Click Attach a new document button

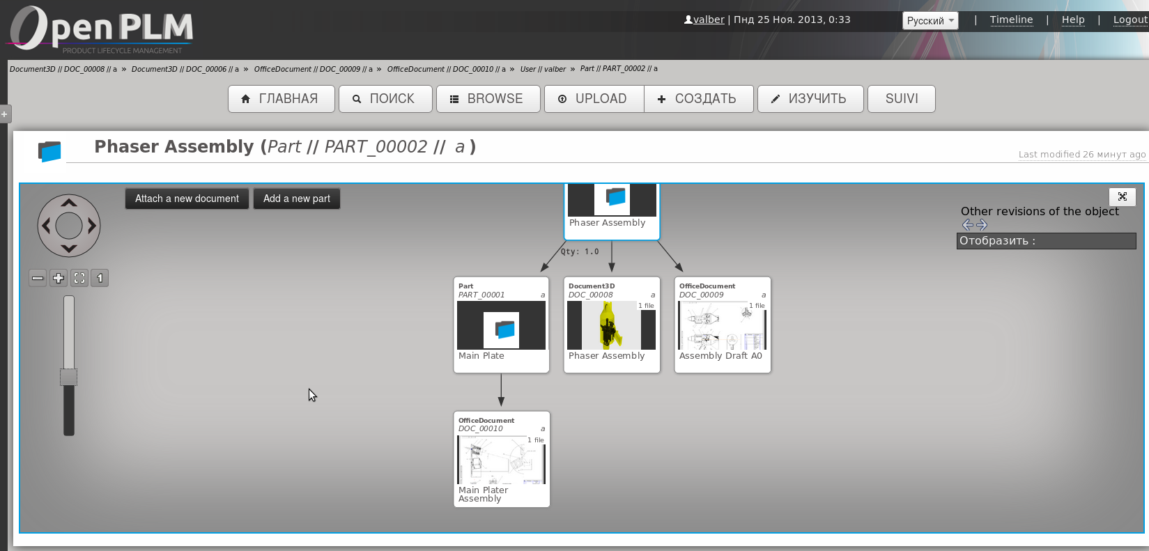tap(187, 199)
